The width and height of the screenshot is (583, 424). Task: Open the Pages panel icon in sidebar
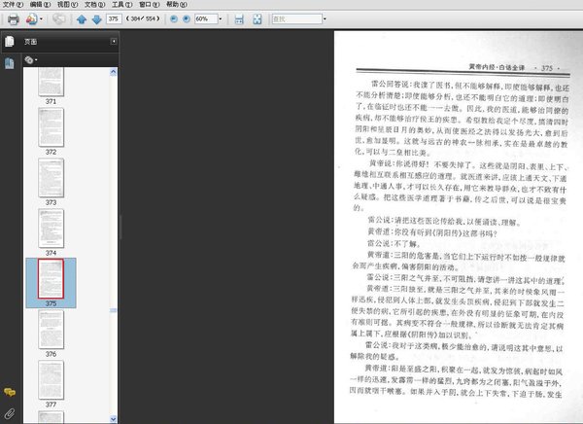10,41
